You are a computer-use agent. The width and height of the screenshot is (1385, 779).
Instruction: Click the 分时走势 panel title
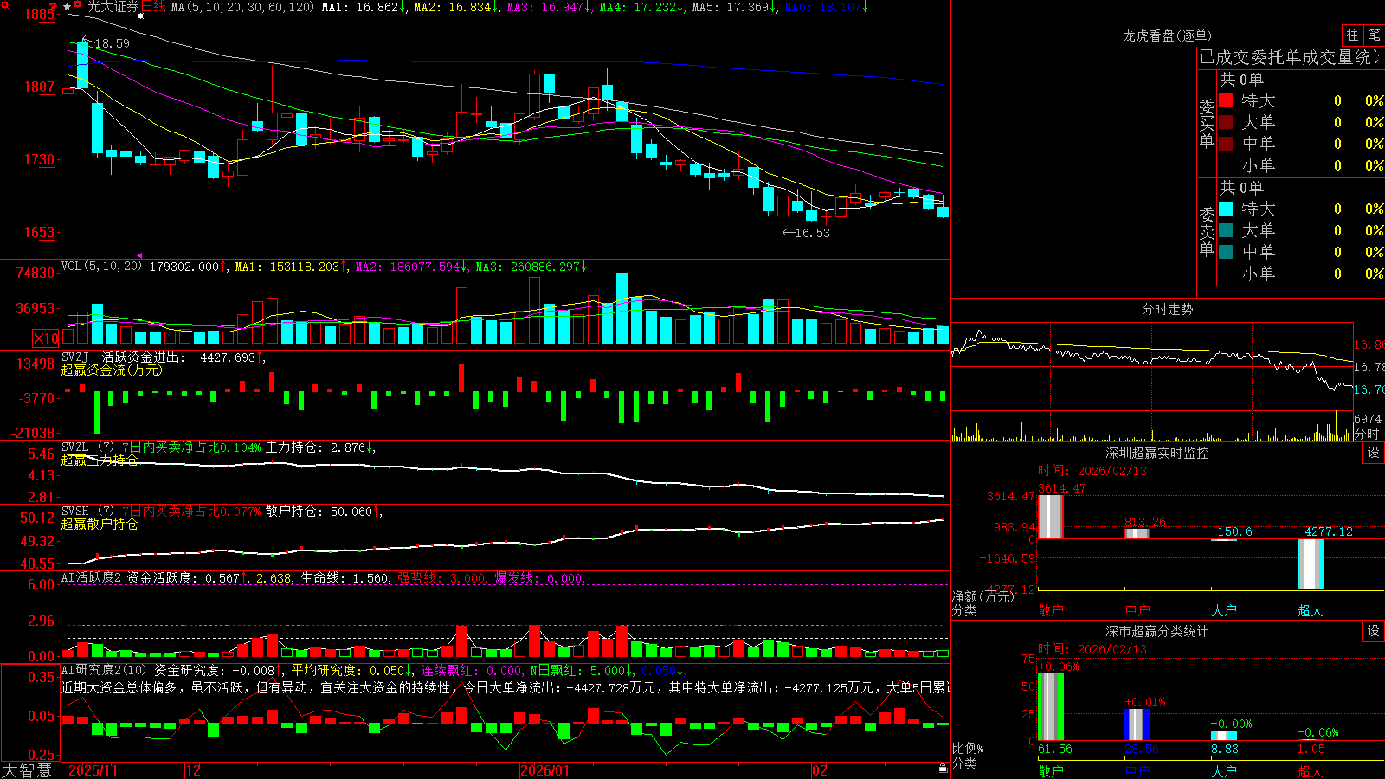[1167, 309]
